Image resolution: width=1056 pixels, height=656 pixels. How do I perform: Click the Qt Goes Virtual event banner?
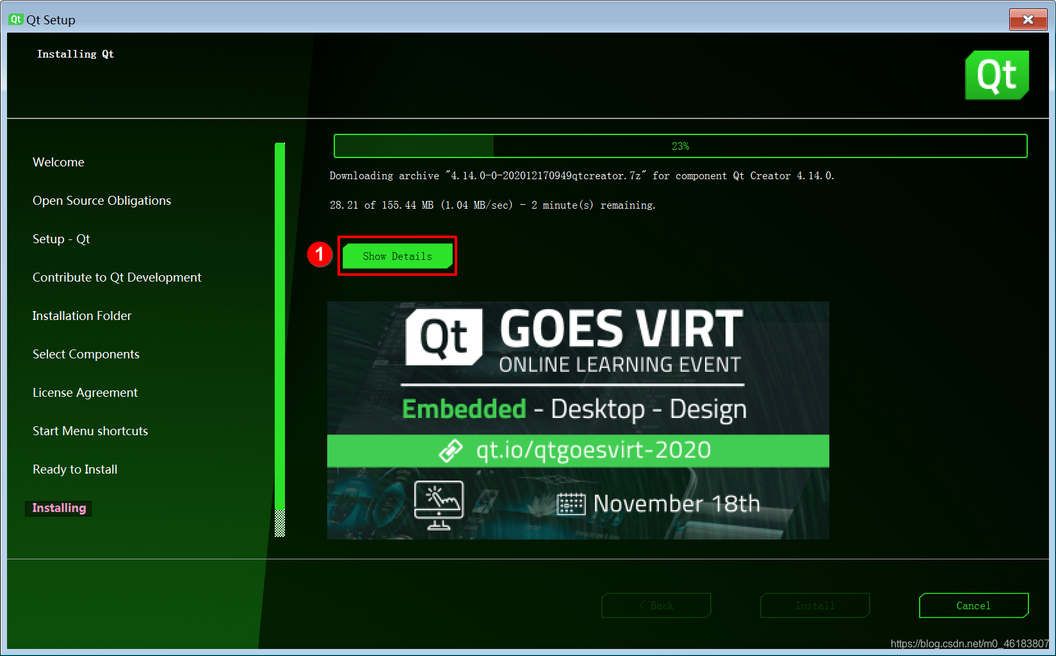pos(578,420)
